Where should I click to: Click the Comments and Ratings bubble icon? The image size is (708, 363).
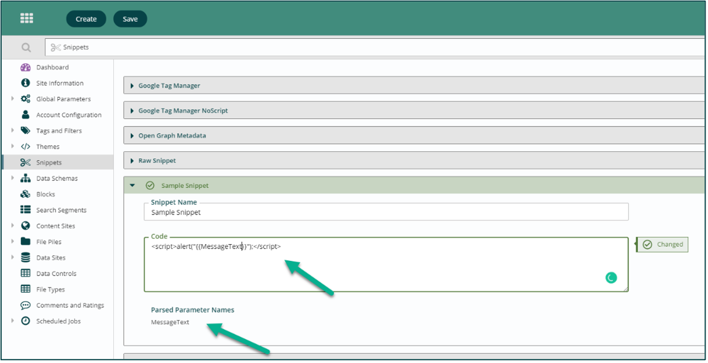26,305
